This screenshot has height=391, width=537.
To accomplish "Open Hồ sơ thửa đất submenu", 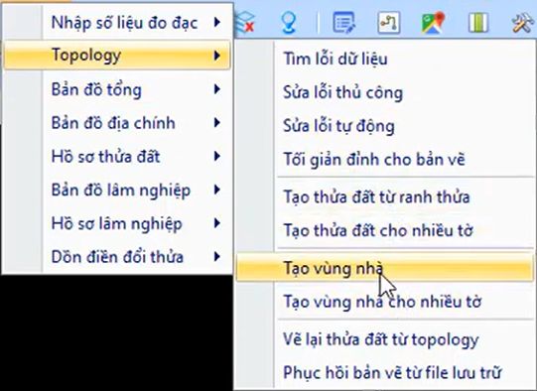I will (x=117, y=157).
